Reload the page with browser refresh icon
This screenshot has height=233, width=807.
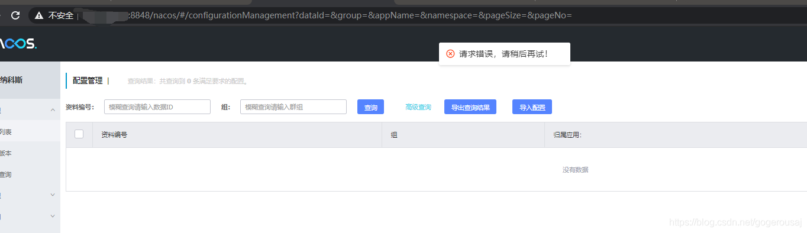tap(15, 15)
